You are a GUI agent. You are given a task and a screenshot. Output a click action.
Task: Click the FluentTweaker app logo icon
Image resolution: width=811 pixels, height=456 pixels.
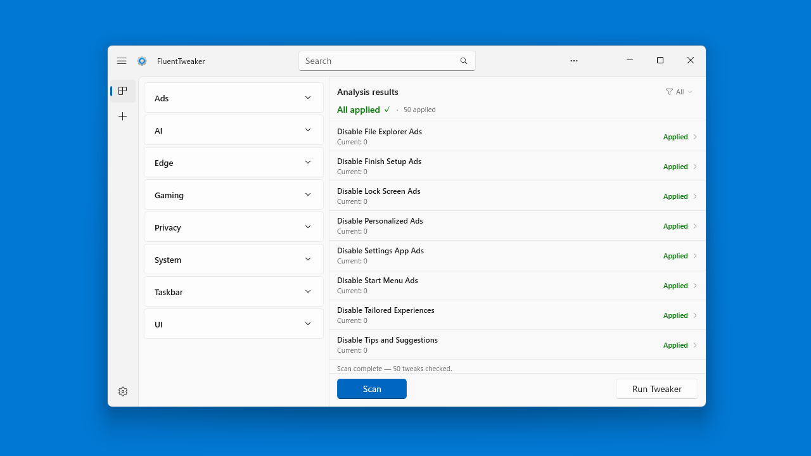142,61
